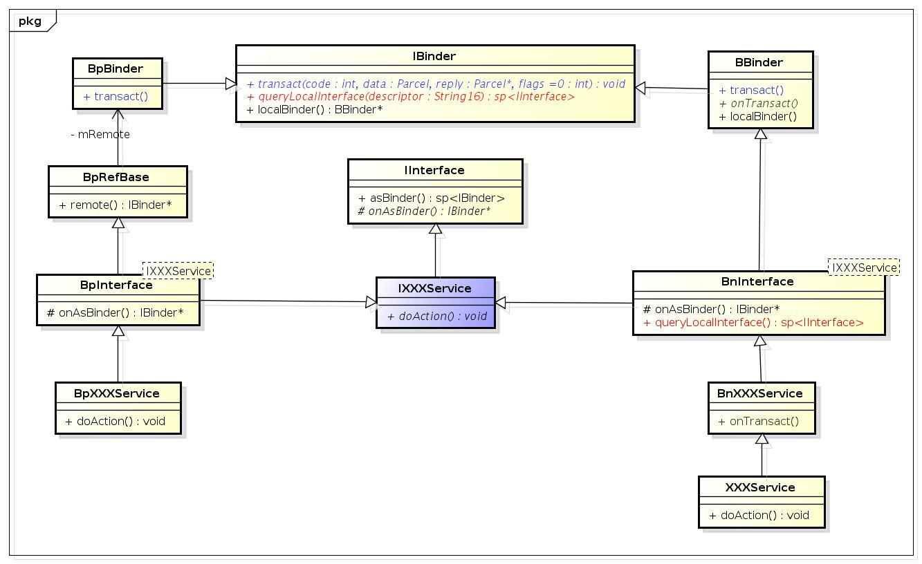Select the BnInterface class header

pyautogui.click(x=759, y=281)
